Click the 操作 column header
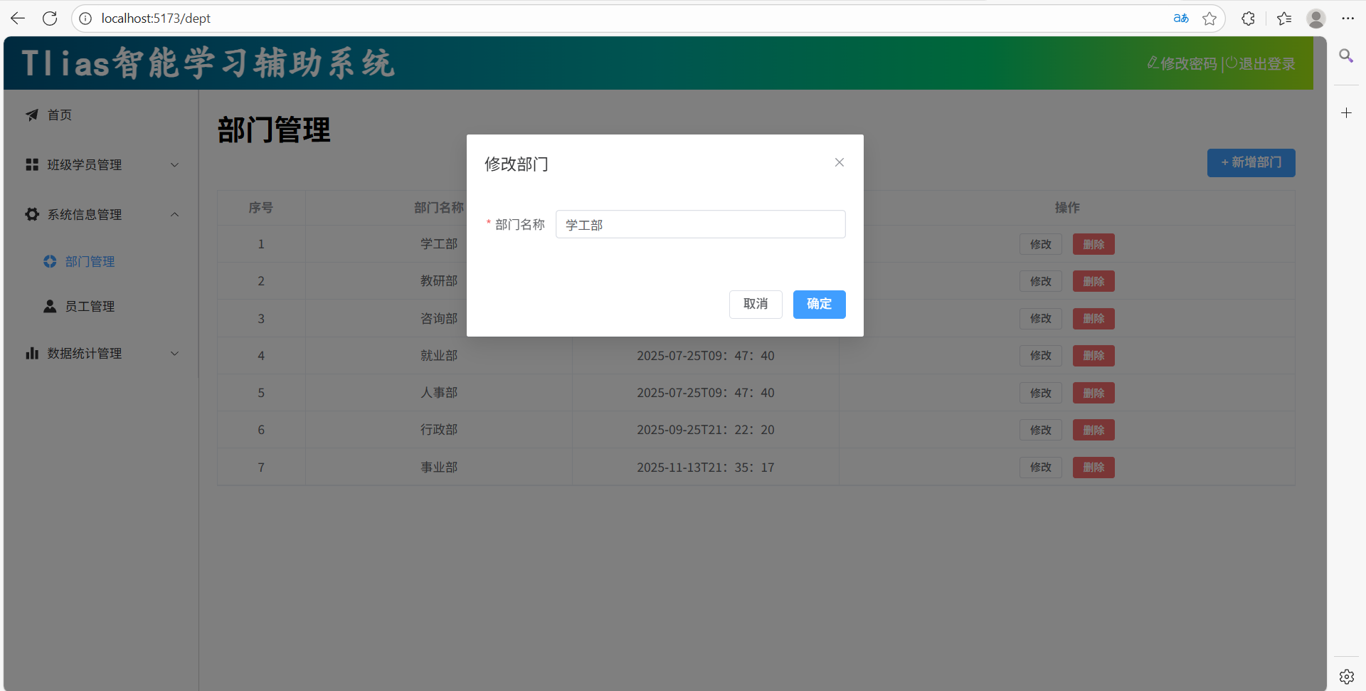1366x691 pixels. 1067,208
